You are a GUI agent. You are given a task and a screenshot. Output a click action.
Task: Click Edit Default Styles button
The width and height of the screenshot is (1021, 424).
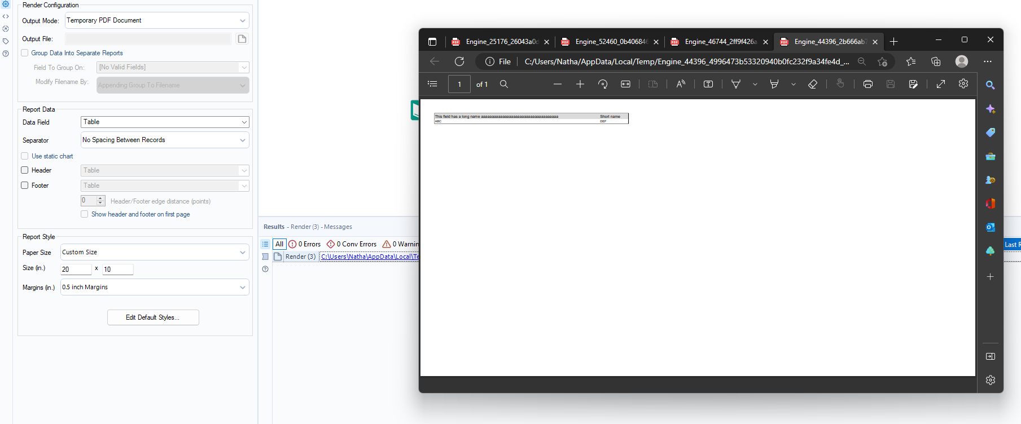point(153,317)
